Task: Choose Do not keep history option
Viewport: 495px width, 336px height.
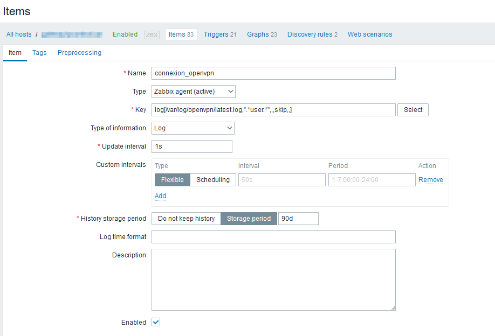Action: point(186,219)
